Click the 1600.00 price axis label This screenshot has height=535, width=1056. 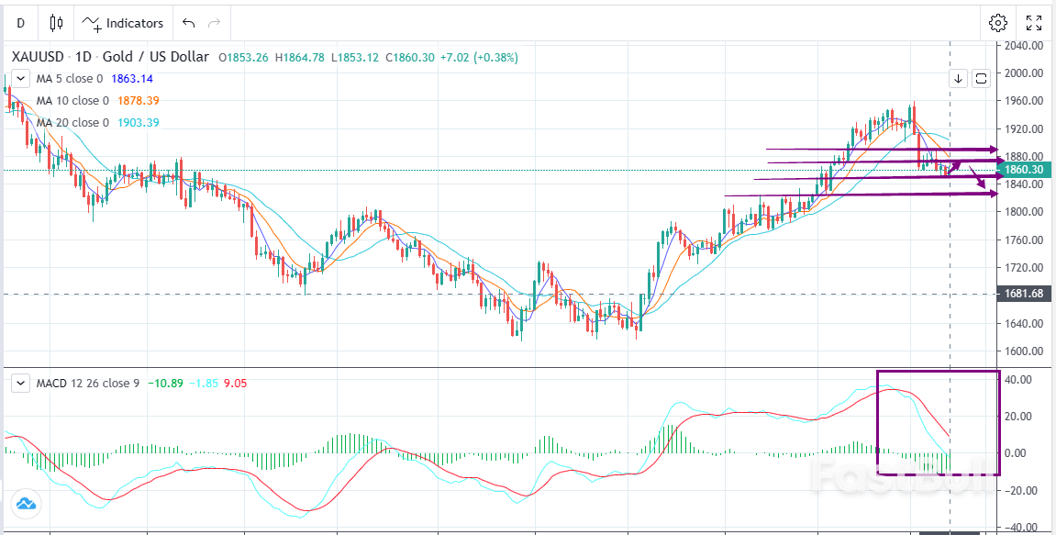tap(1026, 351)
